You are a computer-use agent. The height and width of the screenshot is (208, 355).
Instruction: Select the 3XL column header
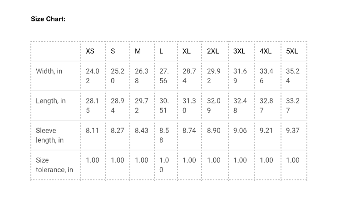[x=239, y=51]
